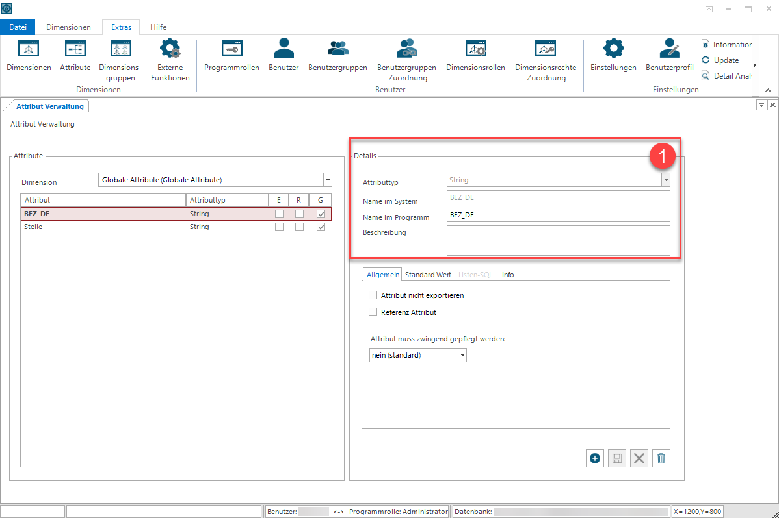Cancel changes with the X button
The height and width of the screenshot is (518, 779).
639,458
